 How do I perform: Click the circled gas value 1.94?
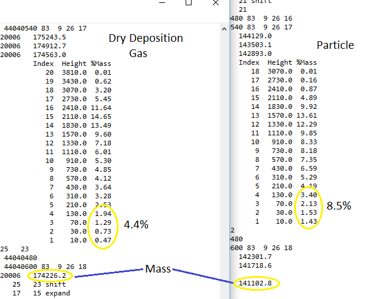click(x=103, y=214)
